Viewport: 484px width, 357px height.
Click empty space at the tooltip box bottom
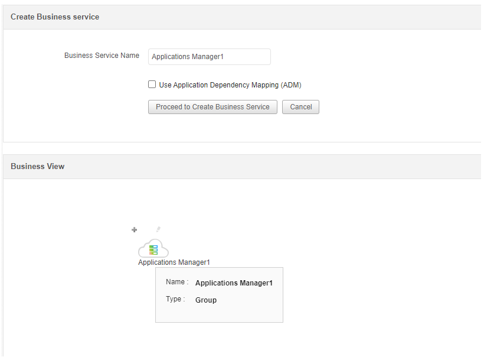point(218,315)
